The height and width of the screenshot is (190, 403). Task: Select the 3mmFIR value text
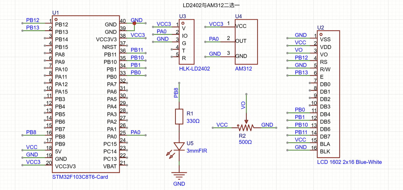(197, 151)
